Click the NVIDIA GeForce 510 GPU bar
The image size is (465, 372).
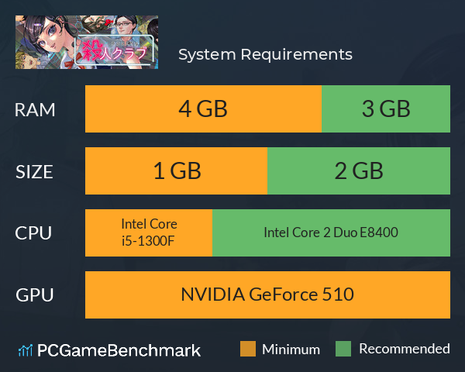pos(267,294)
